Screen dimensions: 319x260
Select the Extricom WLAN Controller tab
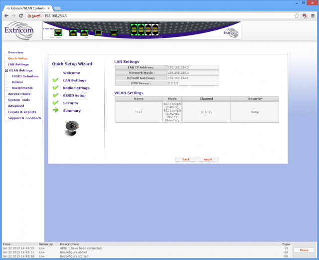28,8
